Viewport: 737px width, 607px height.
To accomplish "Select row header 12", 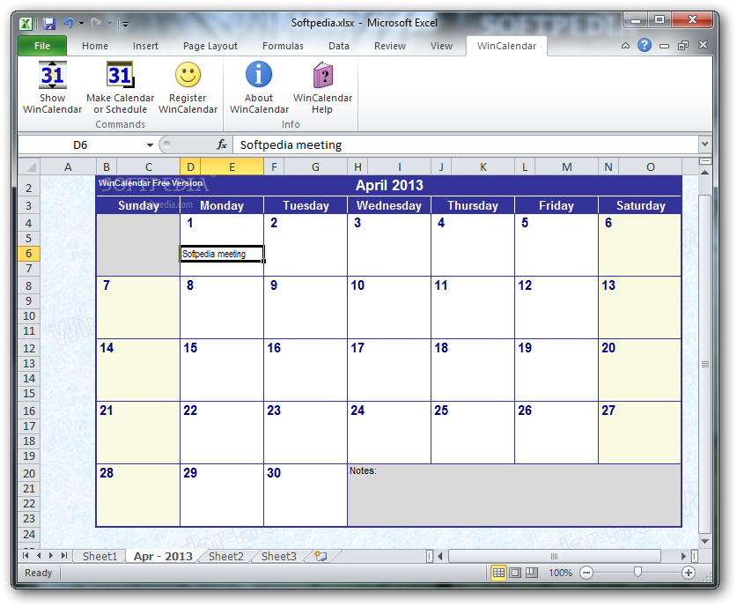I will pos(29,348).
